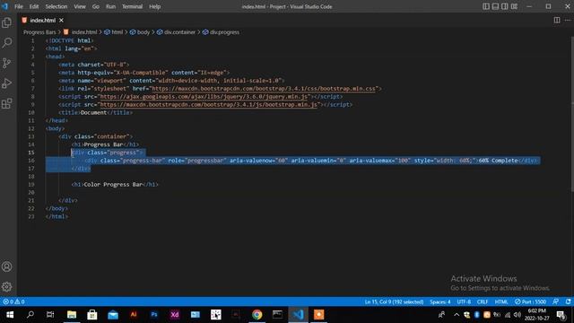
Task: Open the bootstrap.min.css stylesheet link
Action: pyautogui.click(x=264, y=89)
